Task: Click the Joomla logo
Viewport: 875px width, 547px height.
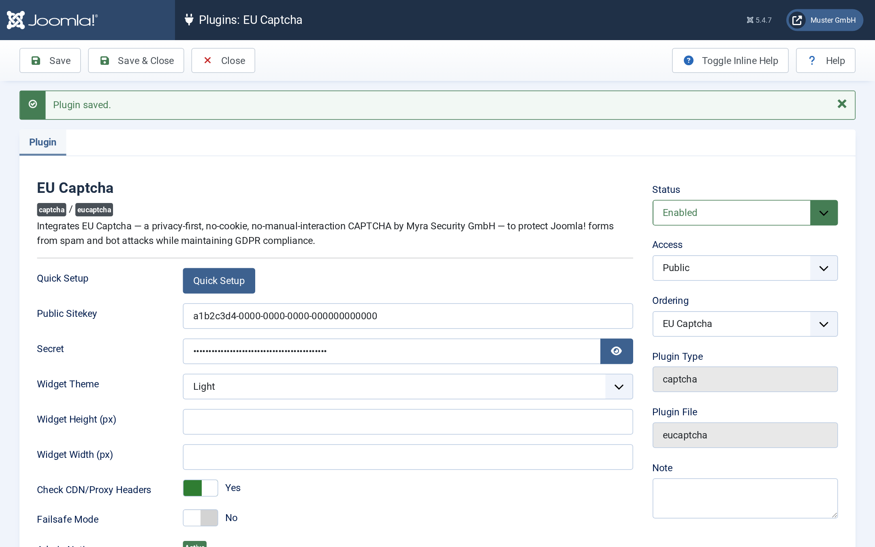Action: [52, 20]
